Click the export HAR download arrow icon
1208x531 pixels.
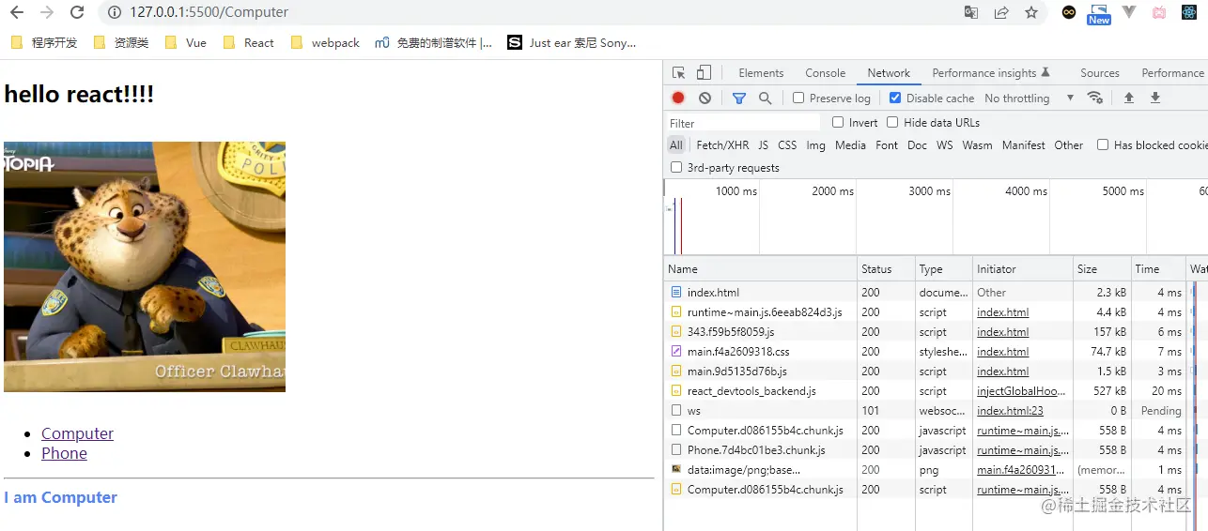coord(1155,98)
